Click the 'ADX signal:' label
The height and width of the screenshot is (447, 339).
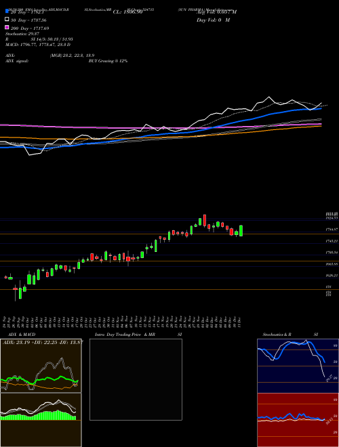coord(17,61)
